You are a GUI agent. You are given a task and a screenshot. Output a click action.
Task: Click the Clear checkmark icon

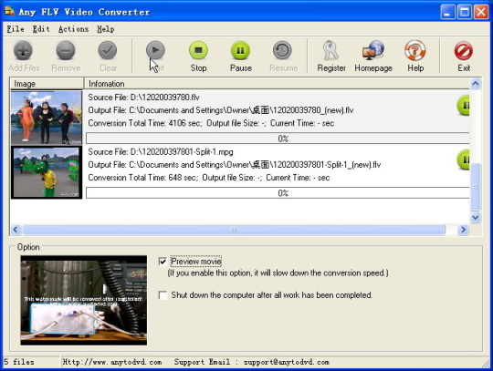108,50
